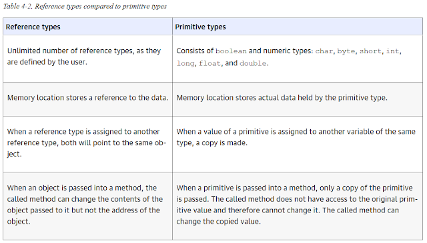Viewport: 427px width, 243px height.
Task: Click the 'int' code keyword
Action: click(x=392, y=51)
